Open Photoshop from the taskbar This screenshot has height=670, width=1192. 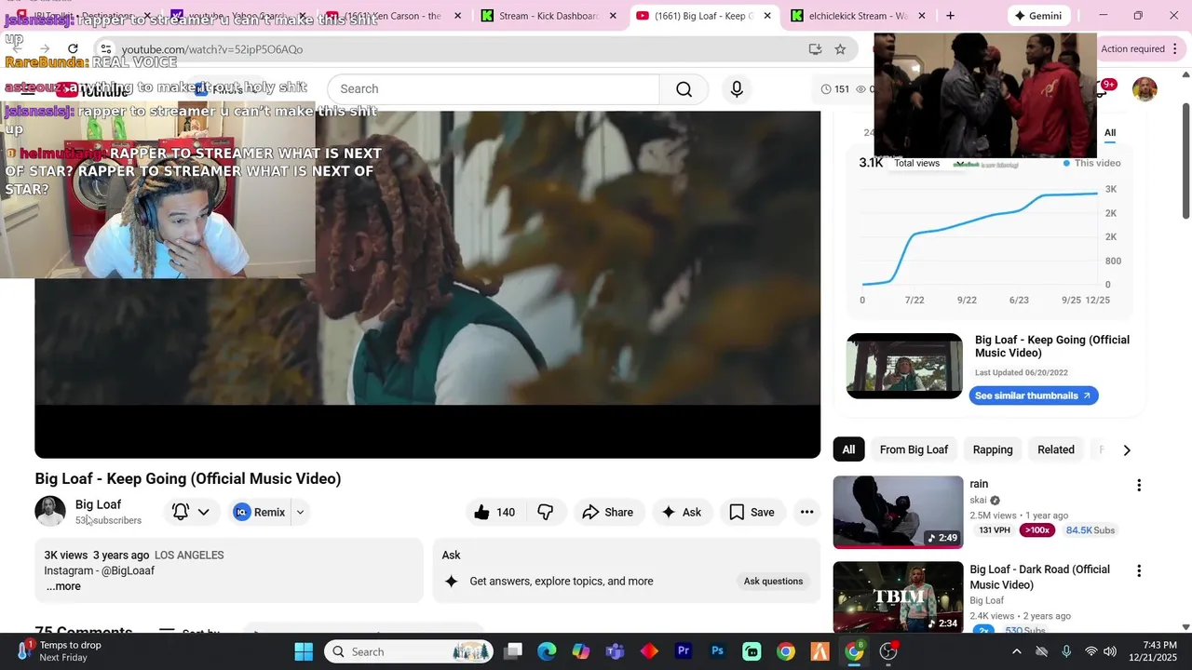click(x=717, y=651)
